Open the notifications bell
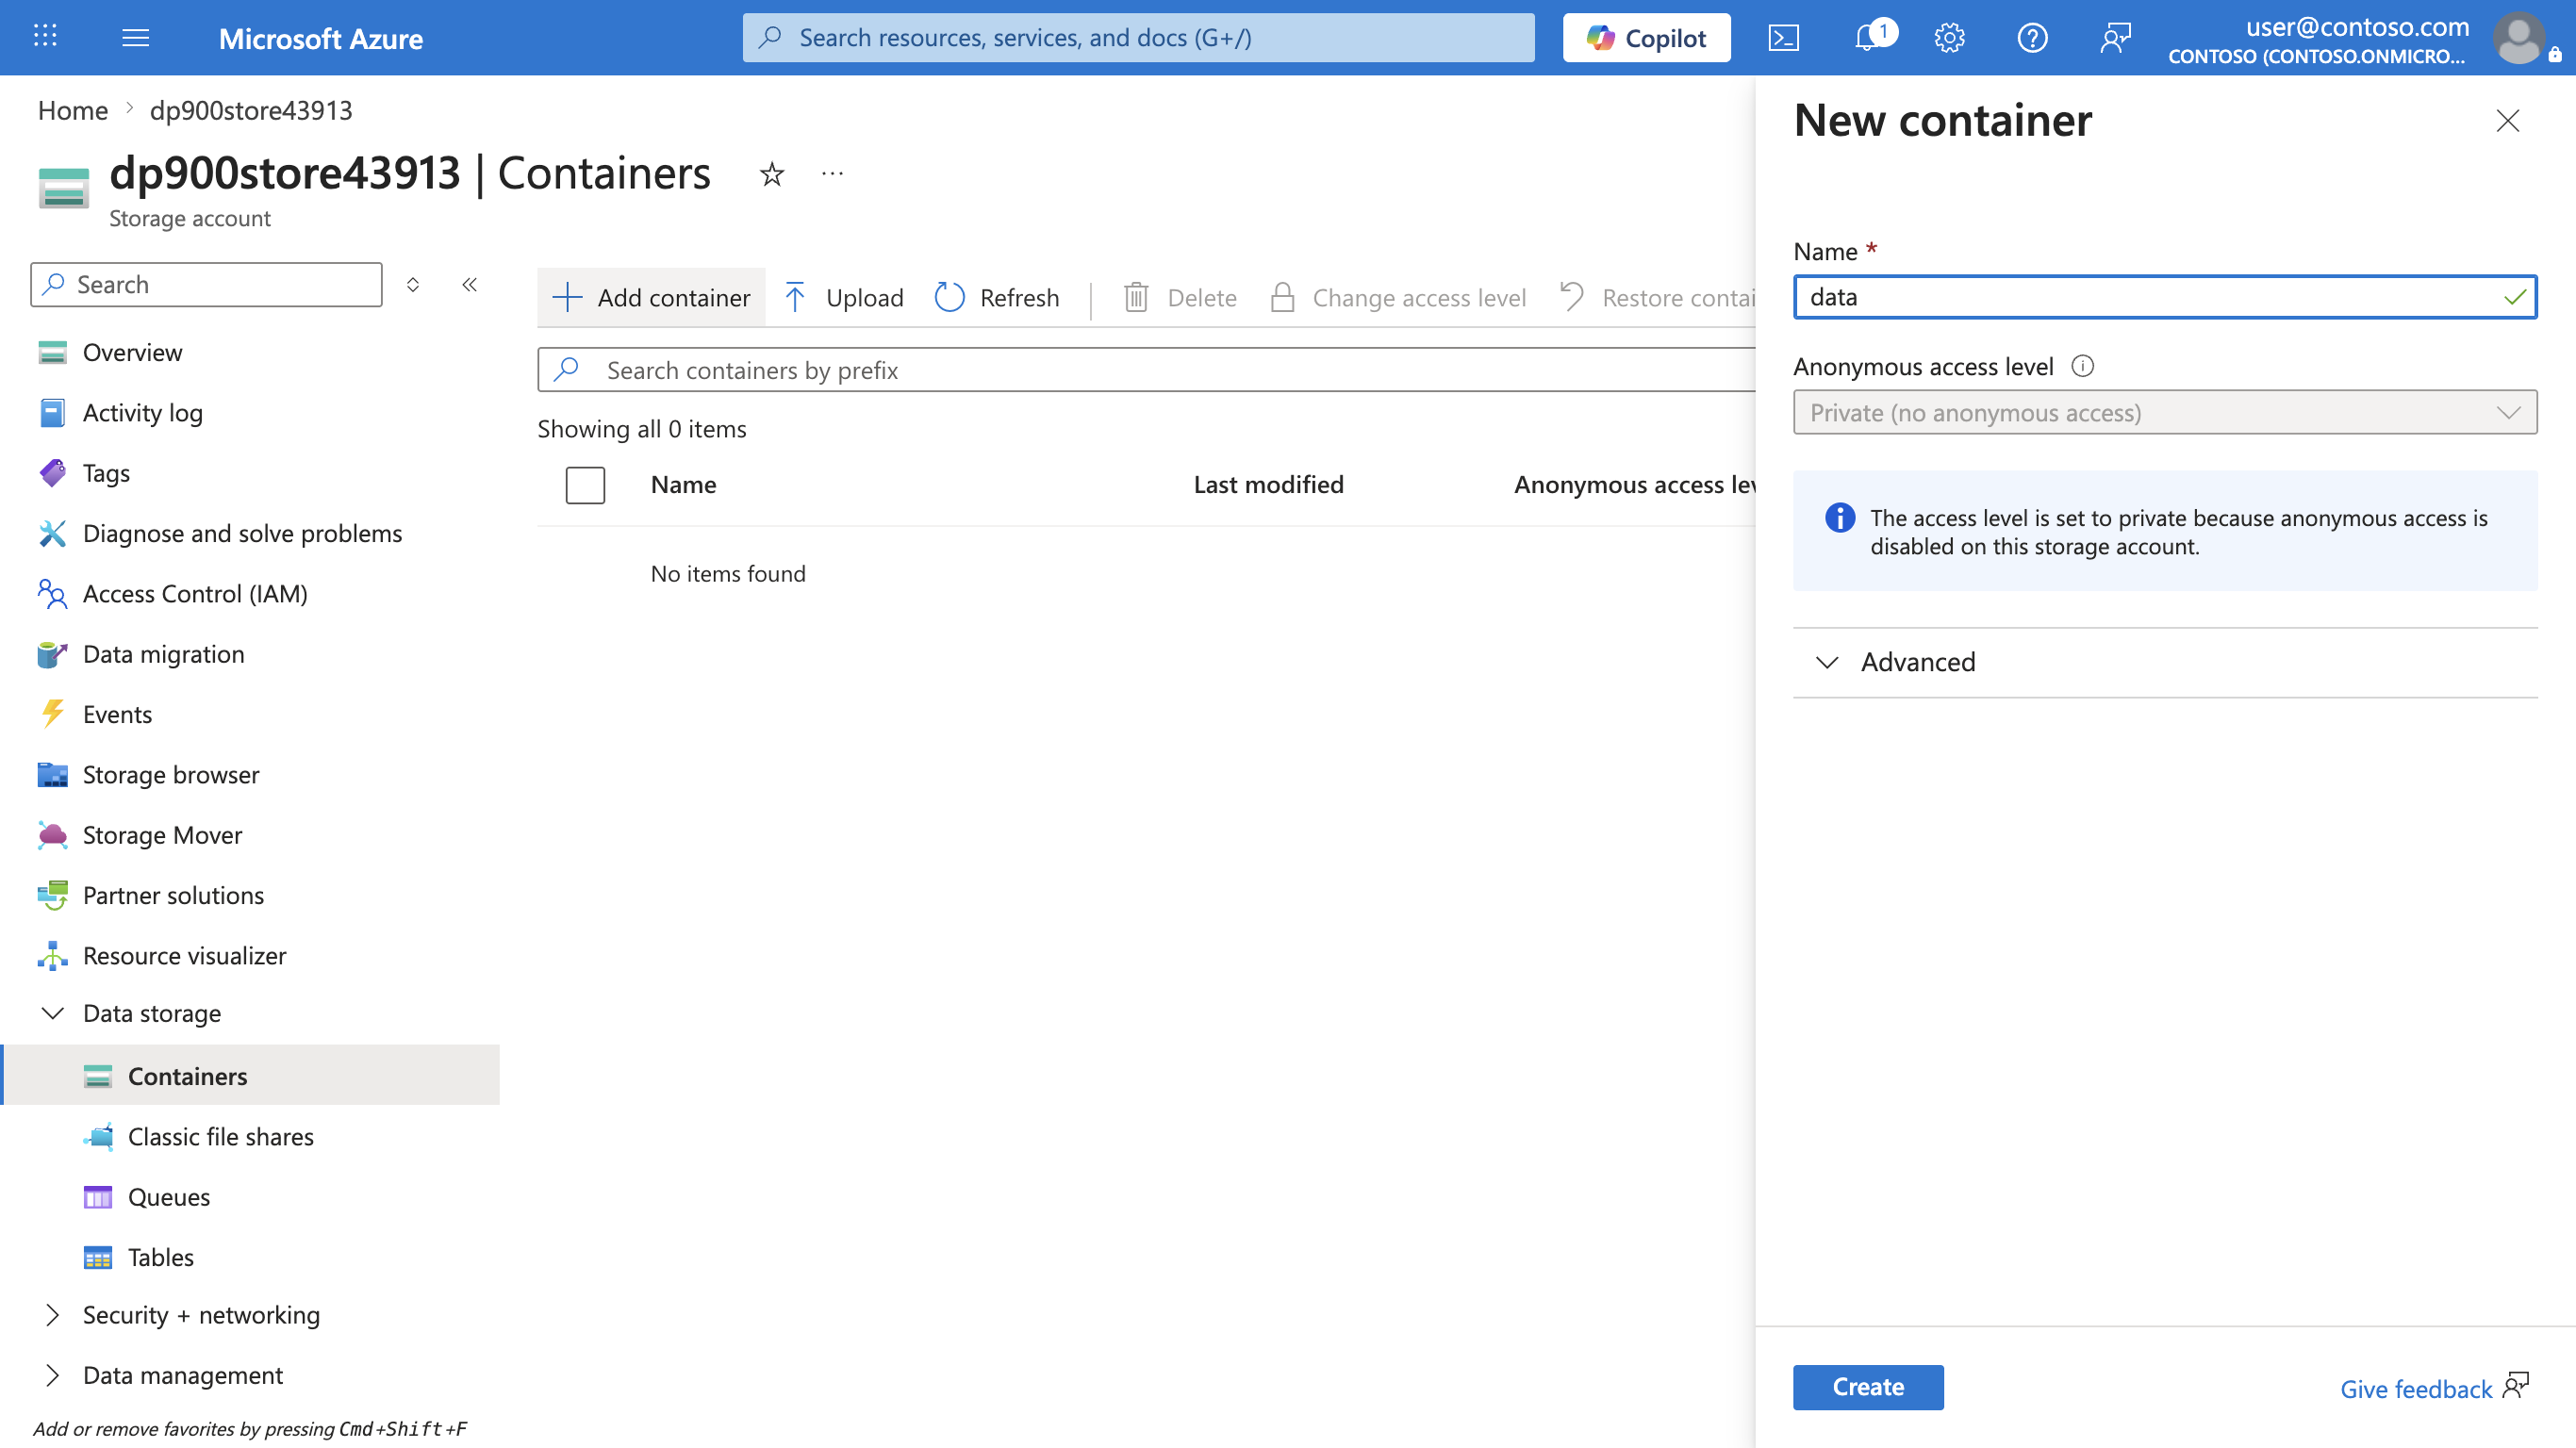 [x=1866, y=38]
